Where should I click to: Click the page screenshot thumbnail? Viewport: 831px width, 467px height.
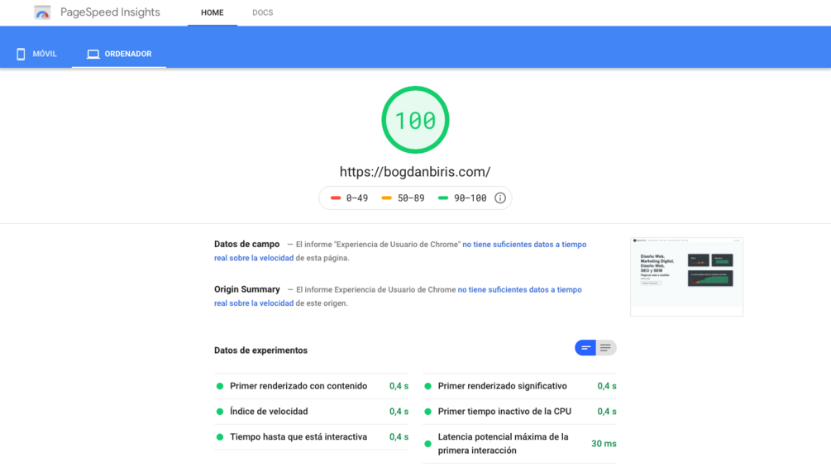686,277
